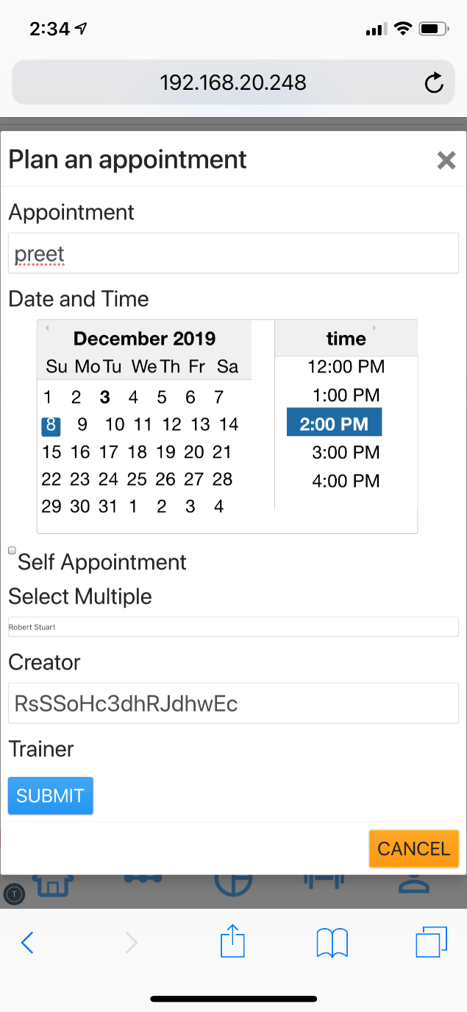This screenshot has height=1012, width=467.
Task: Click the orange CANCEL button
Action: [x=413, y=848]
